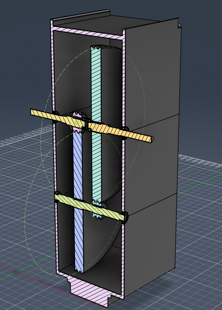The image size is (222, 310).
Task: Click the large gear teeth near bottom right wall
Action: click(x=115, y=237)
